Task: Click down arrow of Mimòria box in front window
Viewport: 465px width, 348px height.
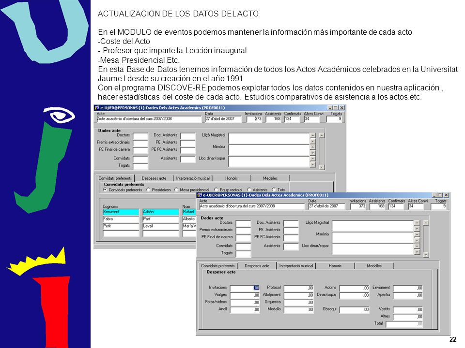Action: click(x=417, y=240)
